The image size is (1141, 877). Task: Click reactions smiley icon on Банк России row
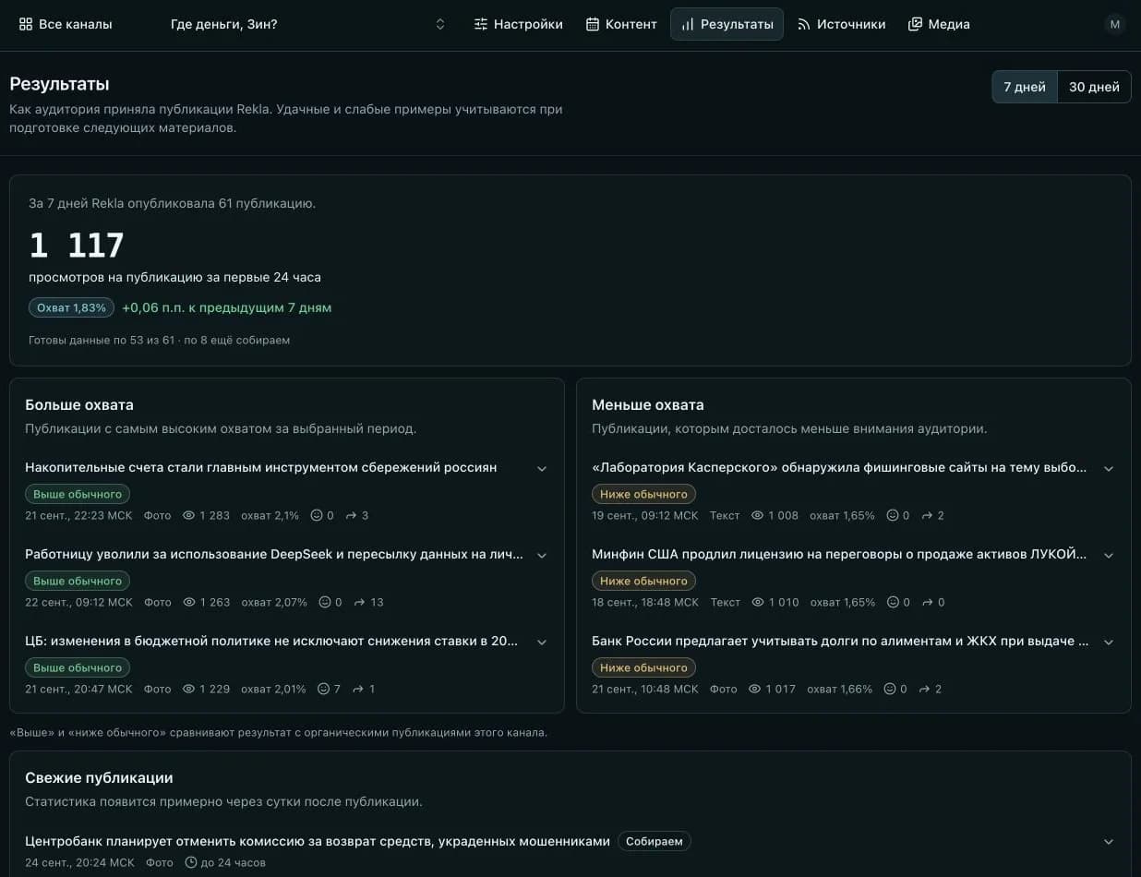point(890,689)
